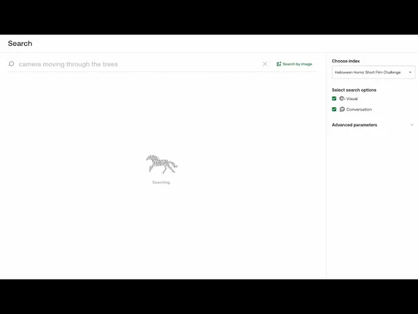
Task: Uncheck the Conversation search option
Action: pos(334,109)
